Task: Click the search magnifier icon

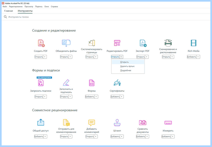Action: tap(5, 17)
